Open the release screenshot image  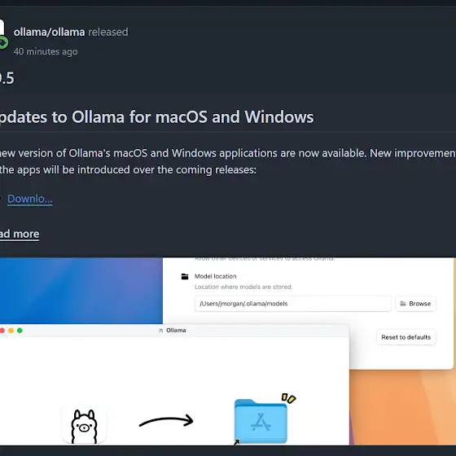pos(228,351)
